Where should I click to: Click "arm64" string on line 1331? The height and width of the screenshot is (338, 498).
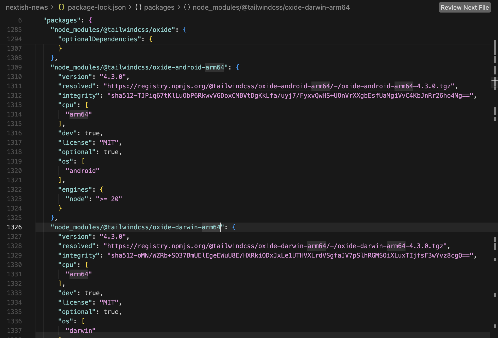click(x=79, y=274)
